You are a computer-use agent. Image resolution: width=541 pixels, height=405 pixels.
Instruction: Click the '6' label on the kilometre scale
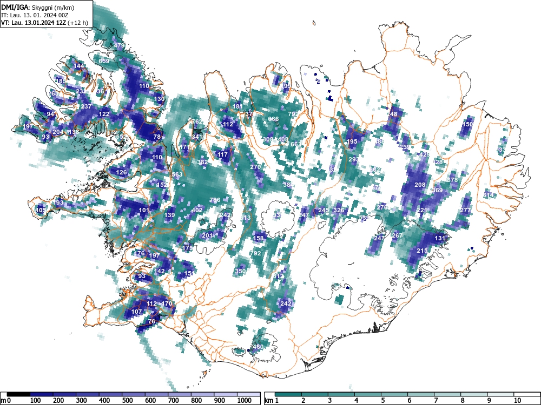click(409, 401)
